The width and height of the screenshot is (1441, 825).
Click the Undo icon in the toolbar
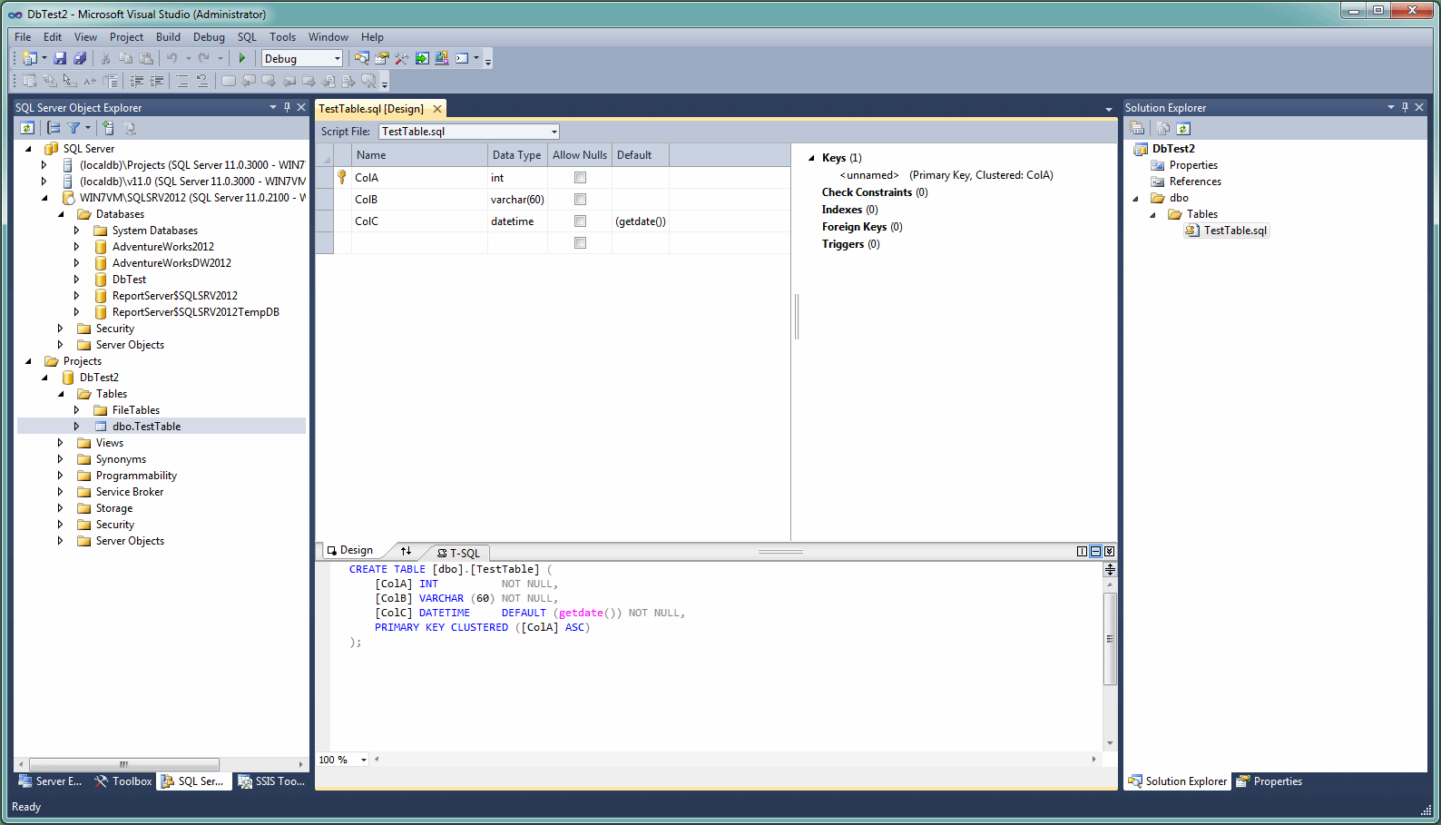click(x=172, y=58)
